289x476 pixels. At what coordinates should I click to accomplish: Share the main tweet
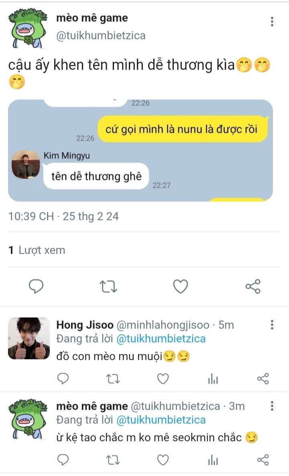click(x=253, y=287)
